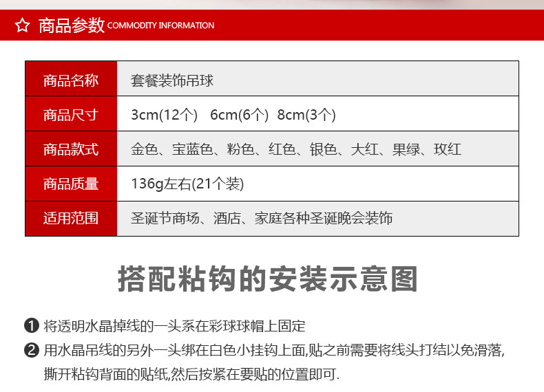Image resolution: width=544 pixels, height=392 pixels.
Task: Click the 商品尺寸 label cell
Action: click(71, 113)
